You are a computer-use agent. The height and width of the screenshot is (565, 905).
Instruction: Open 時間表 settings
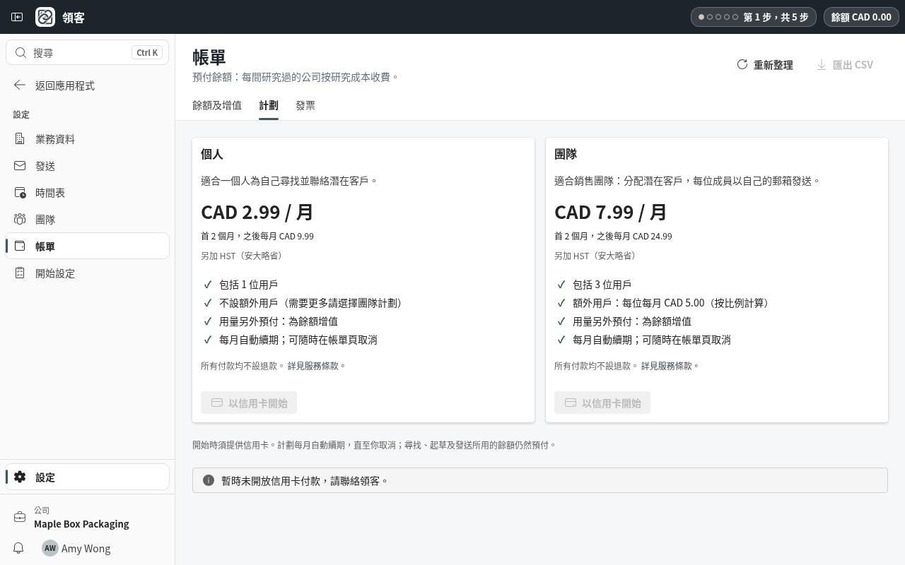tap(88, 193)
